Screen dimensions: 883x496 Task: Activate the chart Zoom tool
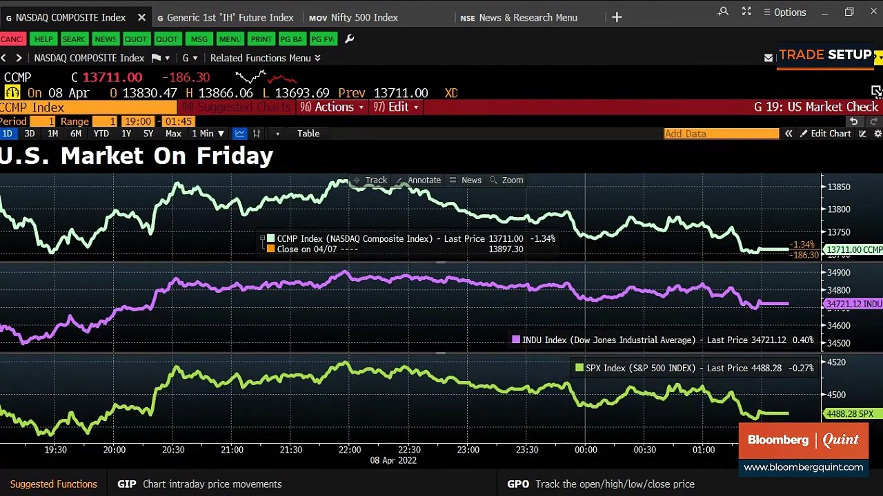506,180
